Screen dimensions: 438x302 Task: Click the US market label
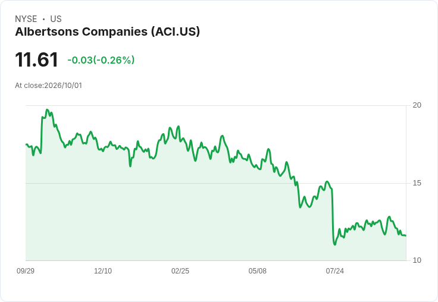pos(56,19)
